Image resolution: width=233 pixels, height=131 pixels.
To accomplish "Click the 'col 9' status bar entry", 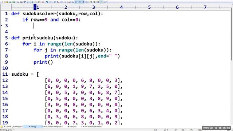I will pyautogui.click(x=166, y=130).
